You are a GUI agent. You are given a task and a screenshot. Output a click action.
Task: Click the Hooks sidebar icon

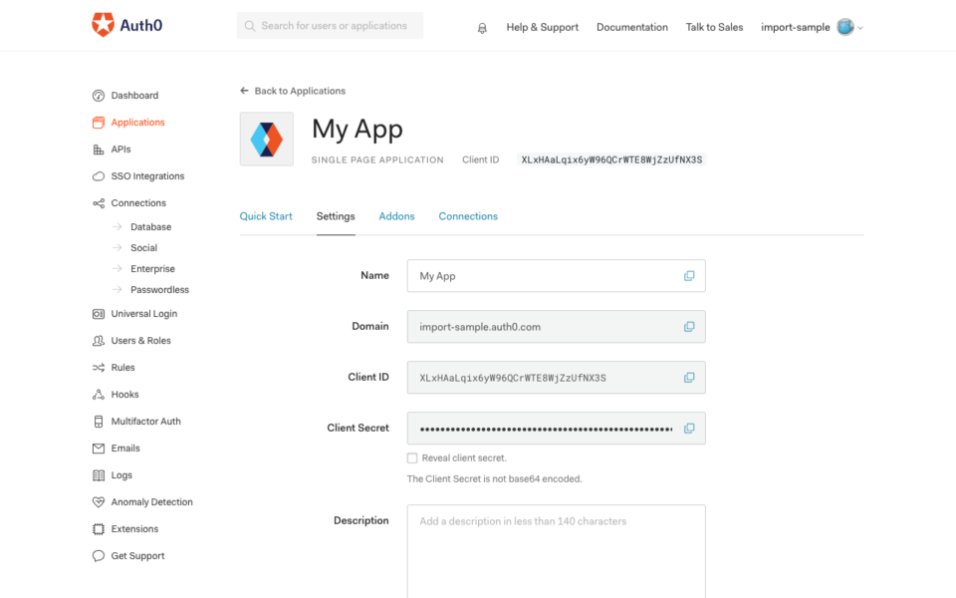pos(98,394)
